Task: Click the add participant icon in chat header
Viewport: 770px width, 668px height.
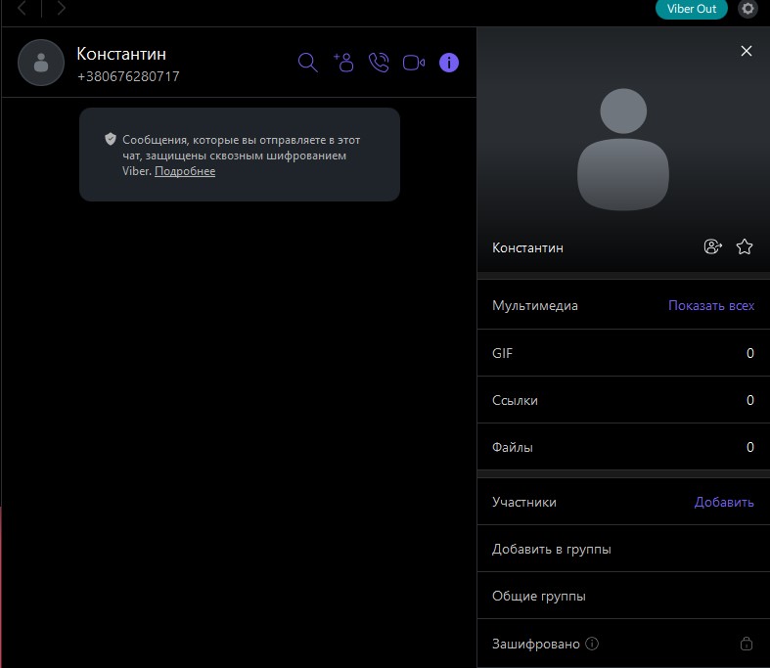Action: [x=342, y=63]
